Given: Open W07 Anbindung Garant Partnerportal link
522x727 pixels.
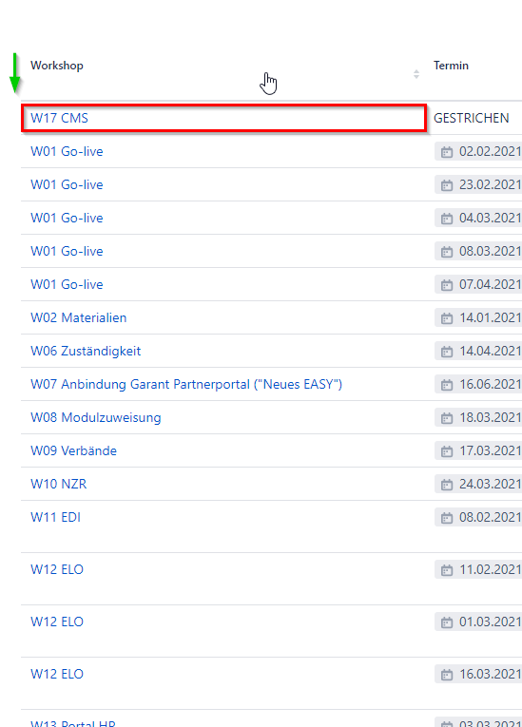Looking at the screenshot, I should 186,384.
